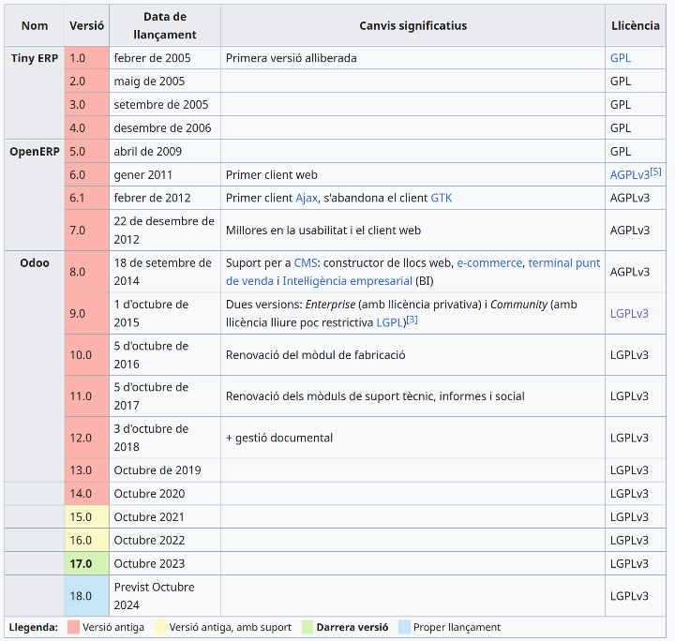Click version cell '2.0'
This screenshot has height=641, width=675.
coord(87,82)
